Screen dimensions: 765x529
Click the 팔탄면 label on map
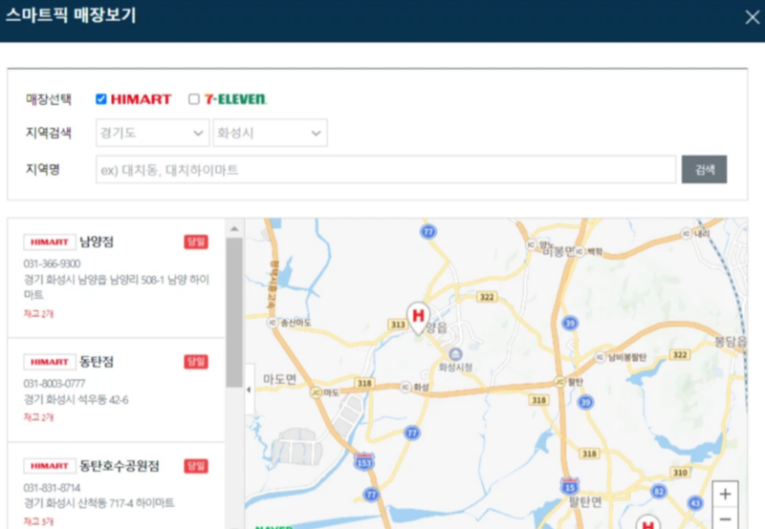click(585, 501)
